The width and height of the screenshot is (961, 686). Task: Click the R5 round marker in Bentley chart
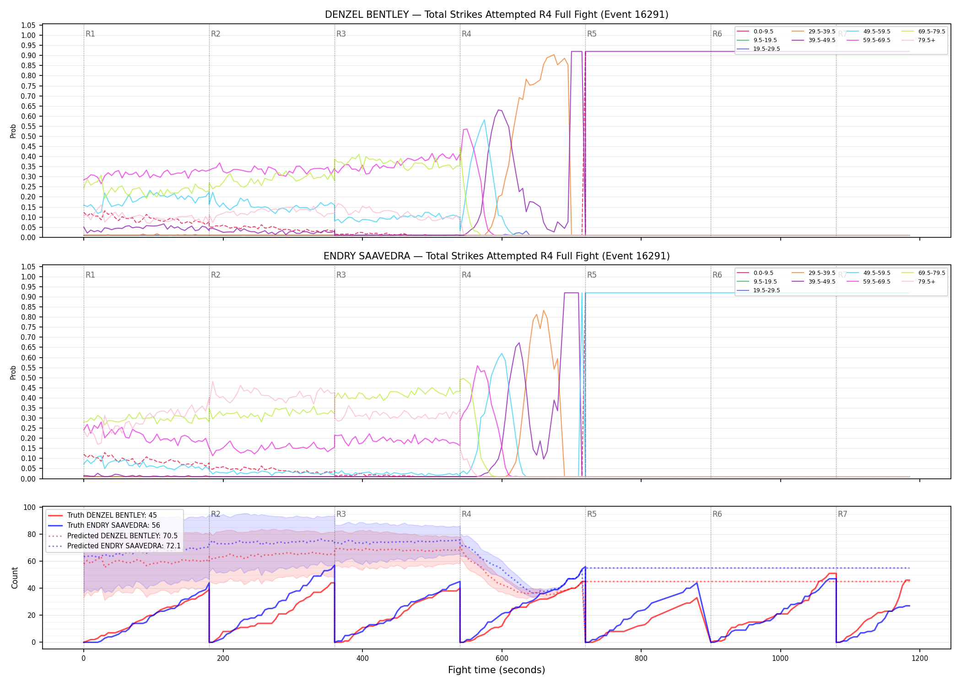(592, 34)
